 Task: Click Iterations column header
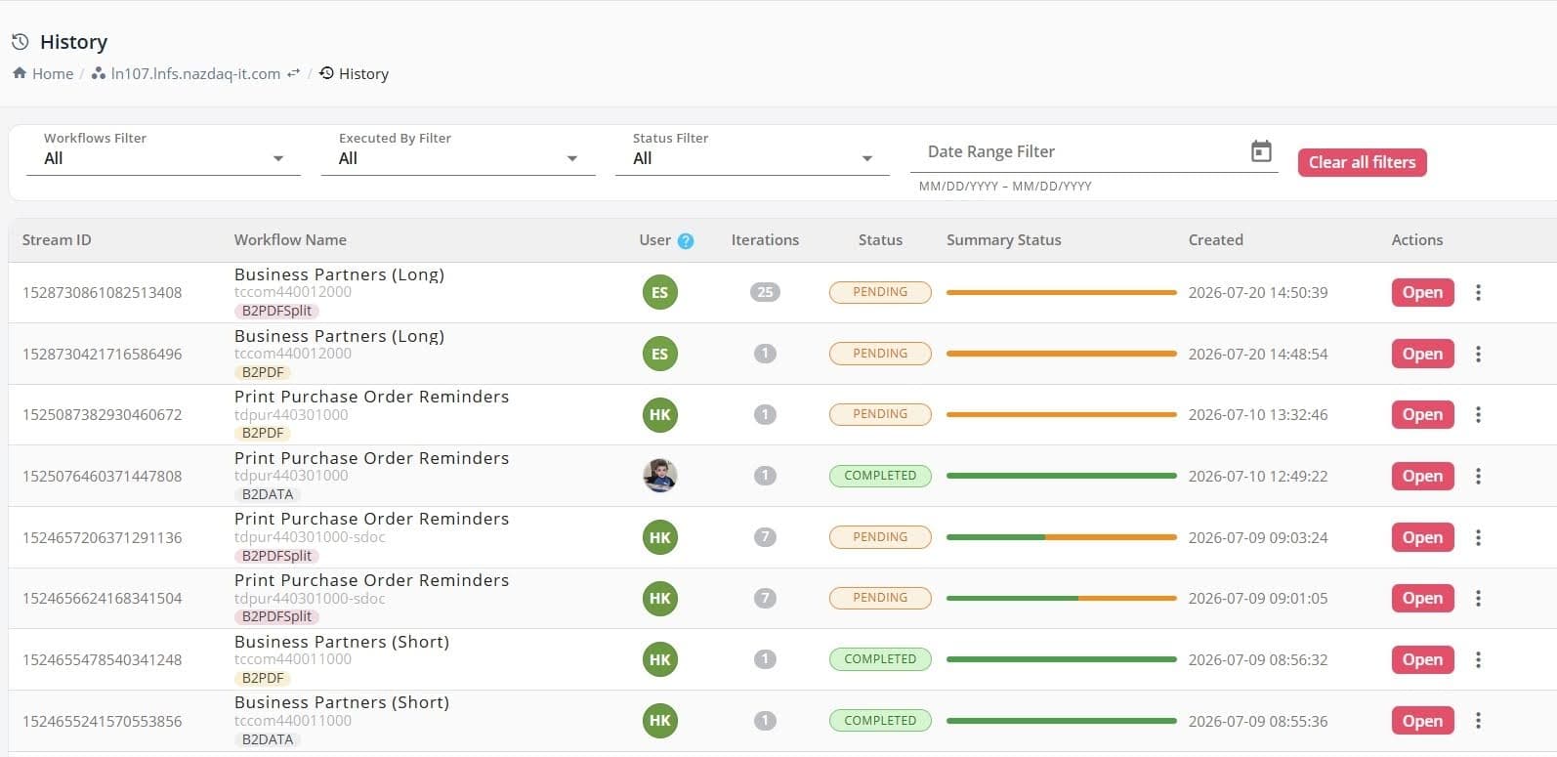coord(765,240)
